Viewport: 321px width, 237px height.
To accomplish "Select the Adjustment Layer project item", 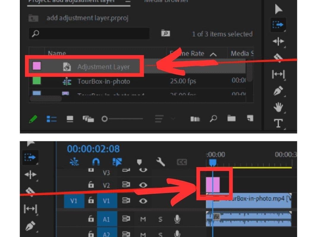I will (103, 67).
